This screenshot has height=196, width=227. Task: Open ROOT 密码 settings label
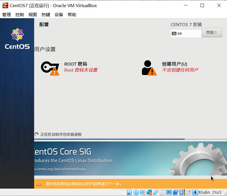pos(76,64)
